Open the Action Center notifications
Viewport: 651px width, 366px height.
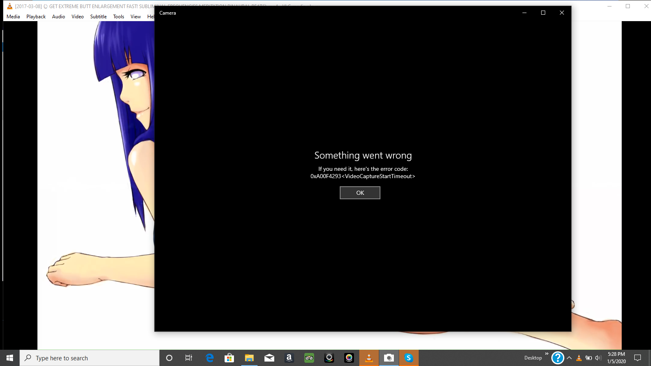(x=638, y=358)
